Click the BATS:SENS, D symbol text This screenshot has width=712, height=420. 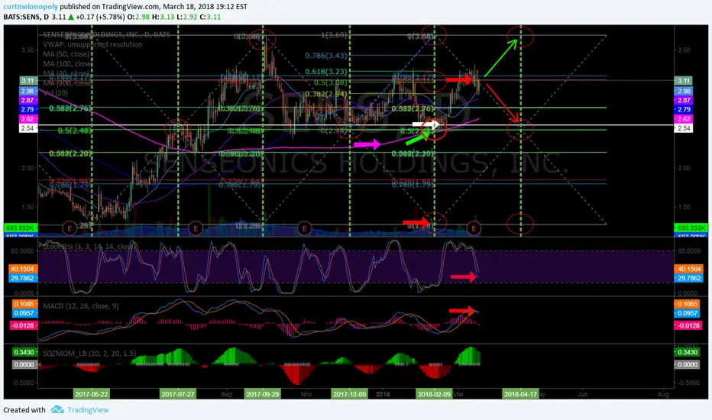pyautogui.click(x=26, y=17)
